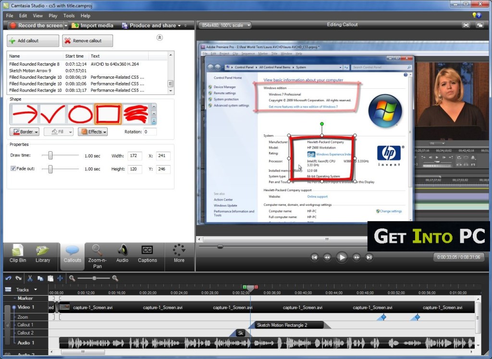Screen dimensions: 492x359
Task: Toggle the lock icon beside Callout 1 track
Action: pyautogui.click(x=8, y=325)
